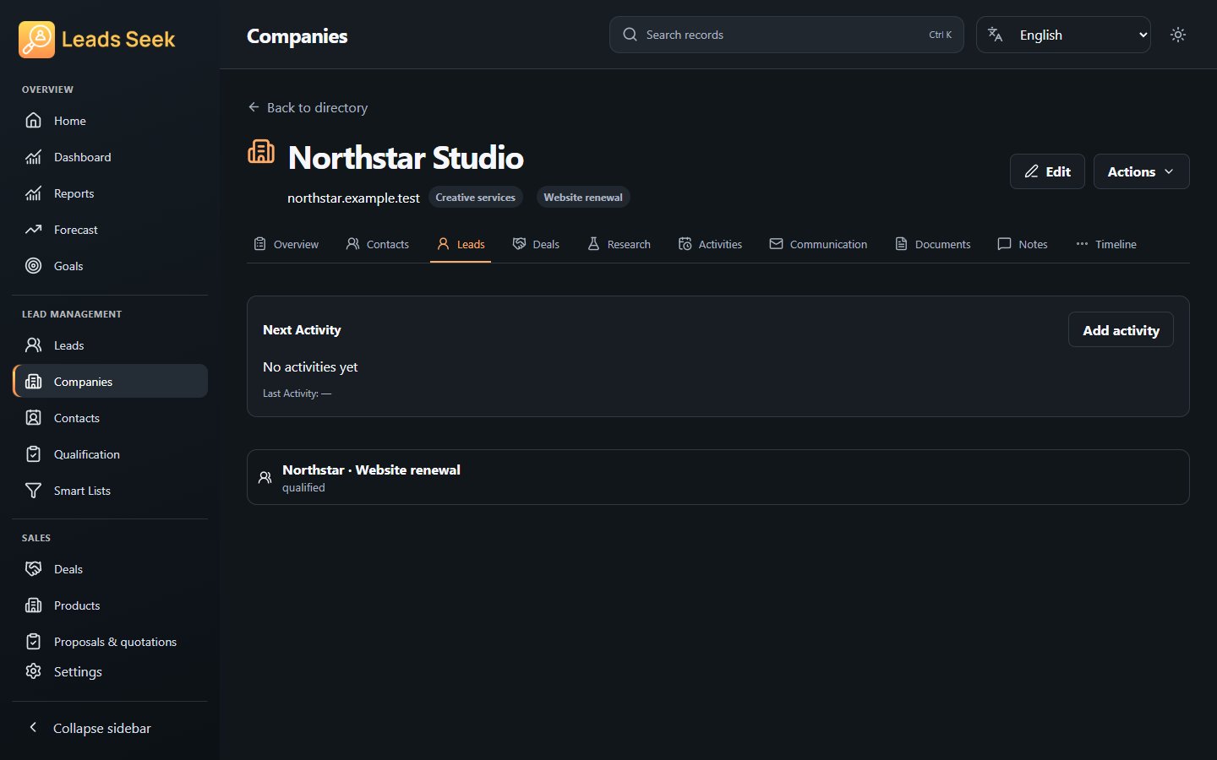The image size is (1217, 760).
Task: Switch to the Overview tab
Action: [x=287, y=244]
